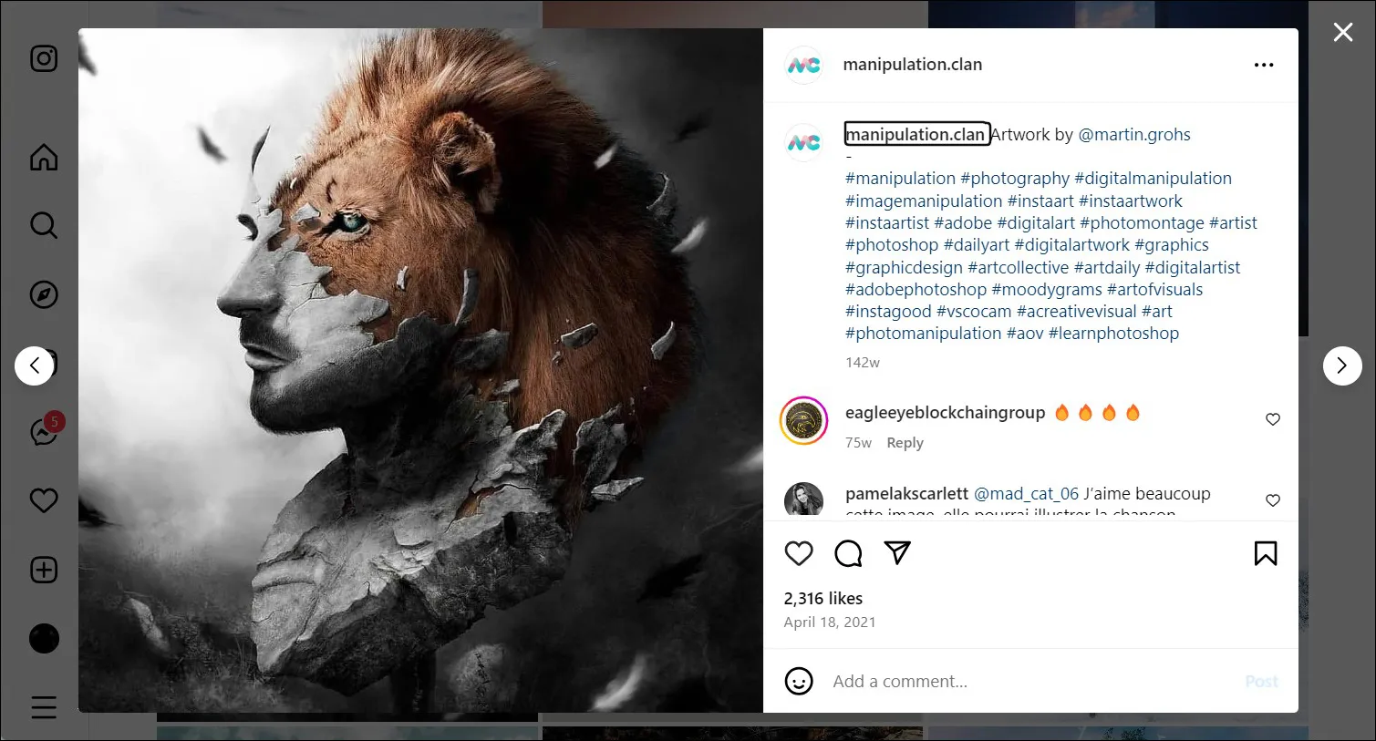Open the Instagram home feed
Image resolution: width=1376 pixels, height=741 pixels.
pyautogui.click(x=43, y=157)
